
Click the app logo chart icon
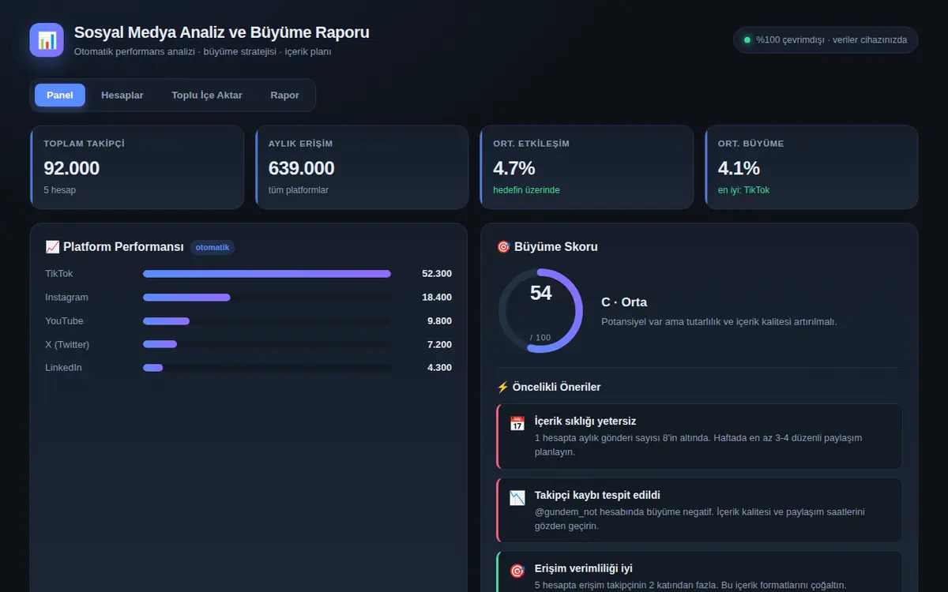[47, 40]
